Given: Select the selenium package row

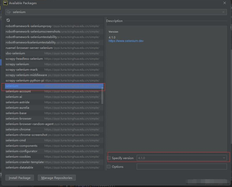Looking at the screenshot, I should point(54,86).
